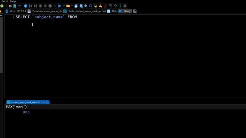Click the blue double-arrows toolbar icon

pos(19,6)
